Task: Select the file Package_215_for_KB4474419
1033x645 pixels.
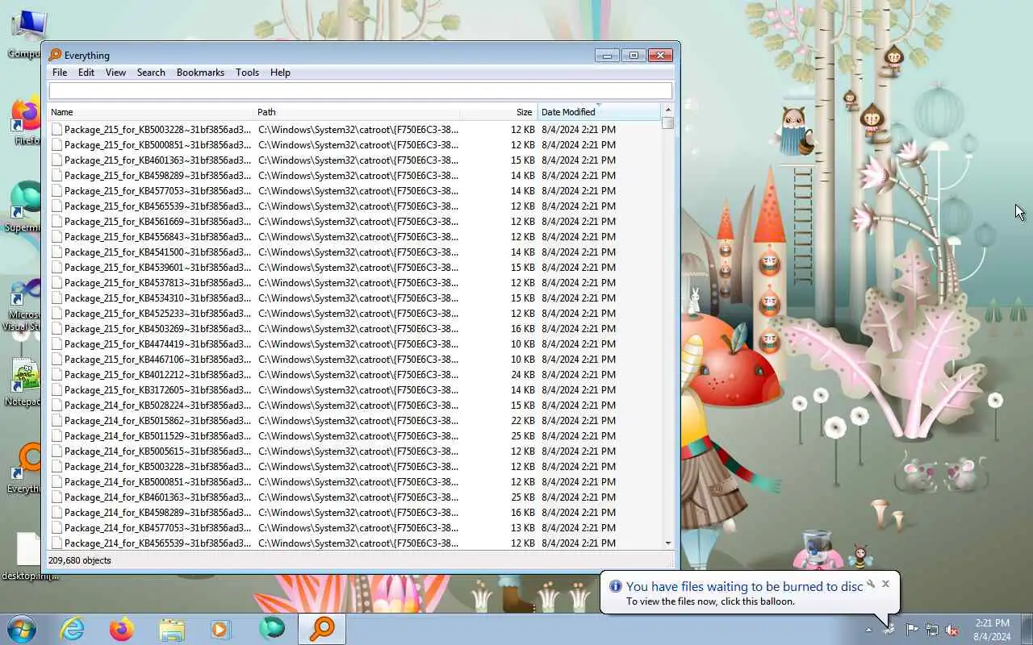Action: pos(157,344)
